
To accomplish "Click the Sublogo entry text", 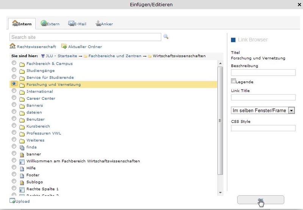I will tap(34, 182).
